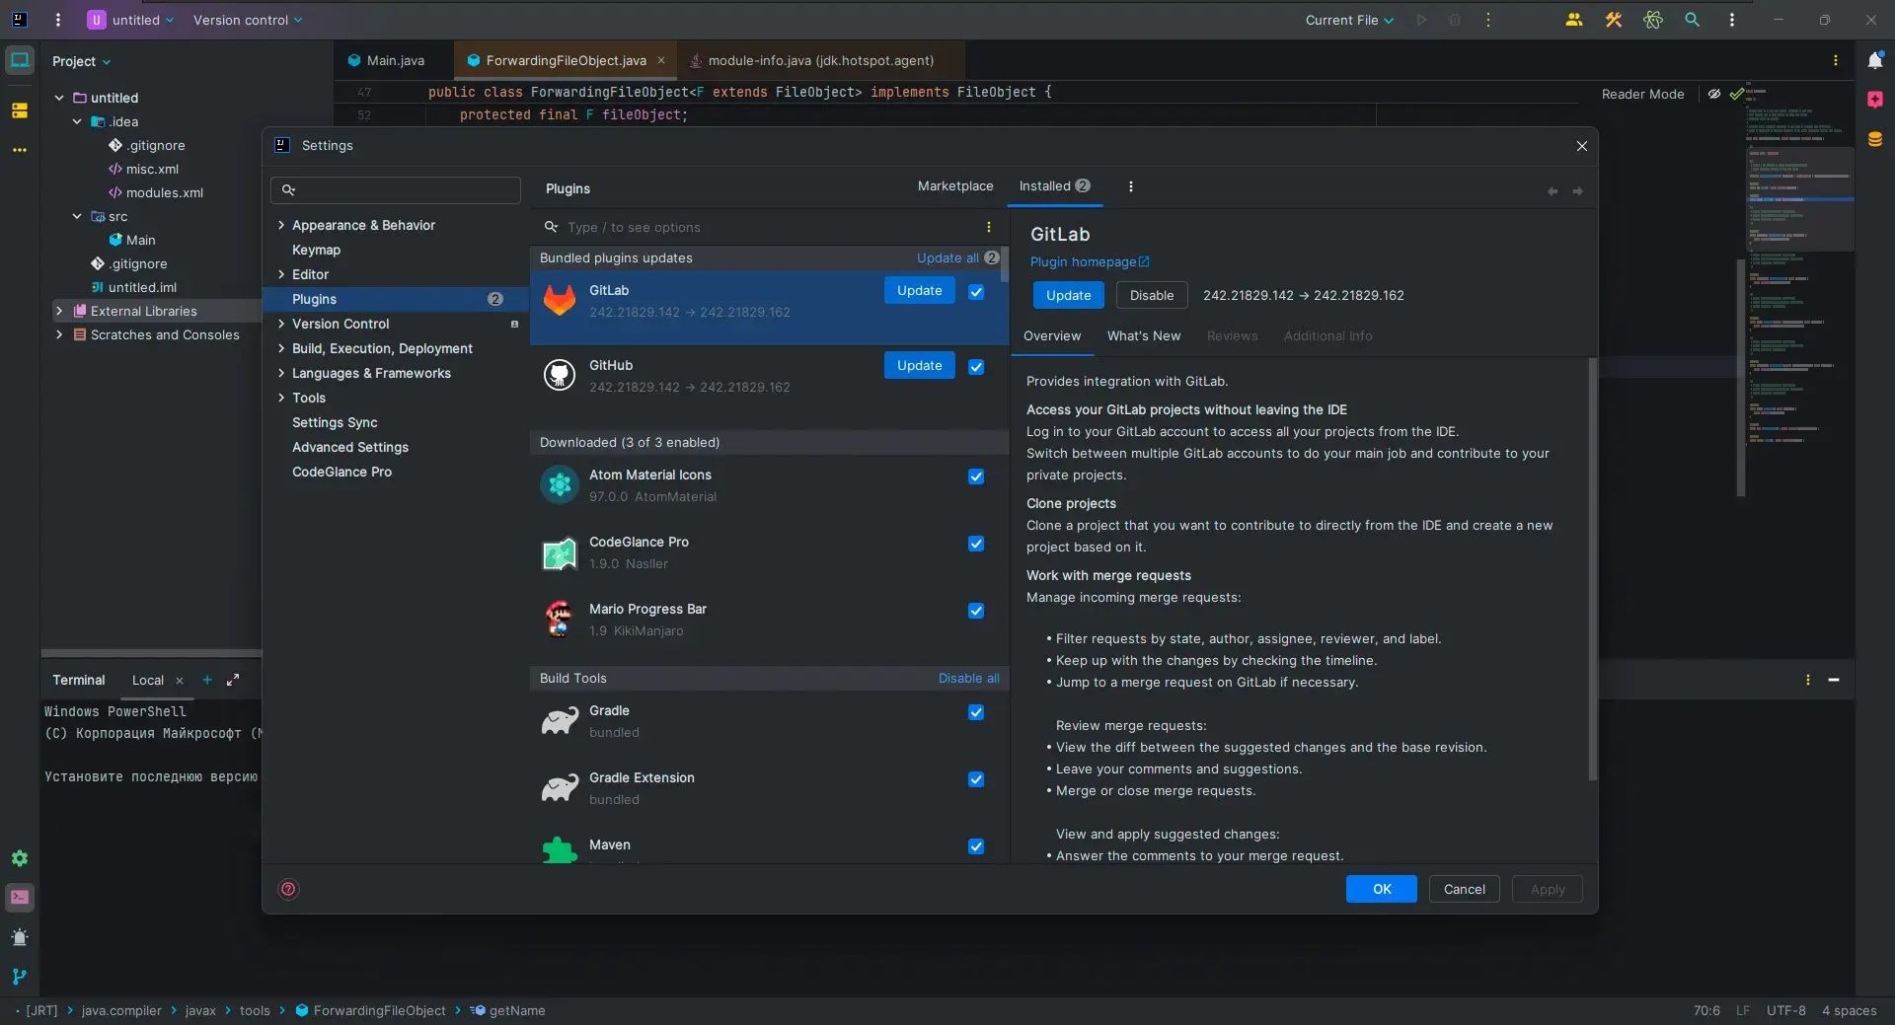Open the Search Everywhere magnifier icon
Viewport: 1895px width, 1025px height.
(1692, 20)
